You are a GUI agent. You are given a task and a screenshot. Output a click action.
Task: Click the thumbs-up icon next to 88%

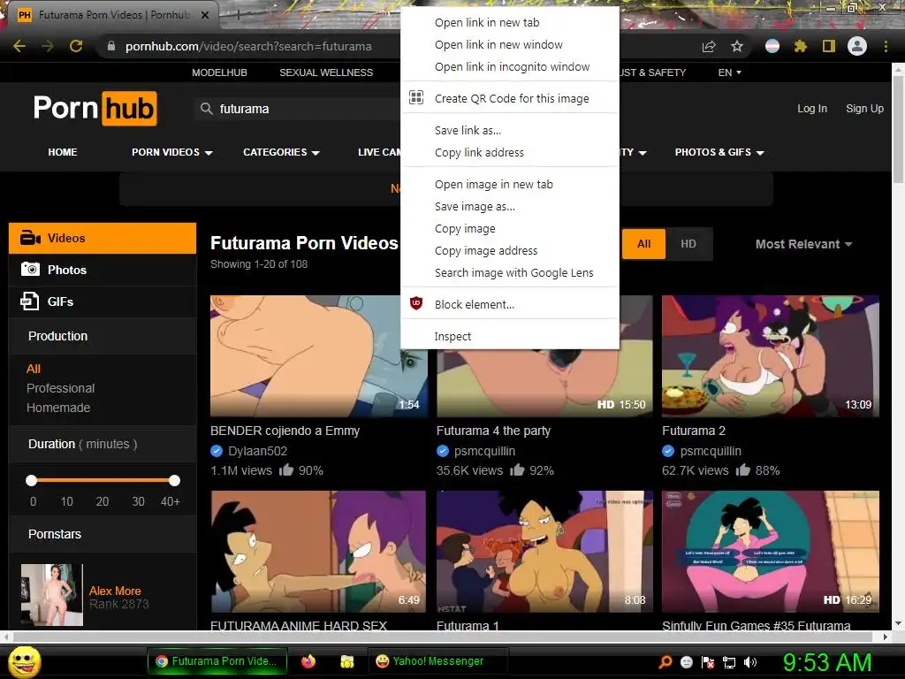coord(742,469)
